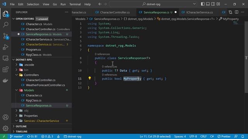The height and width of the screenshot is (139, 248).
Task: Open editor more actions menu
Action: click(x=243, y=12)
